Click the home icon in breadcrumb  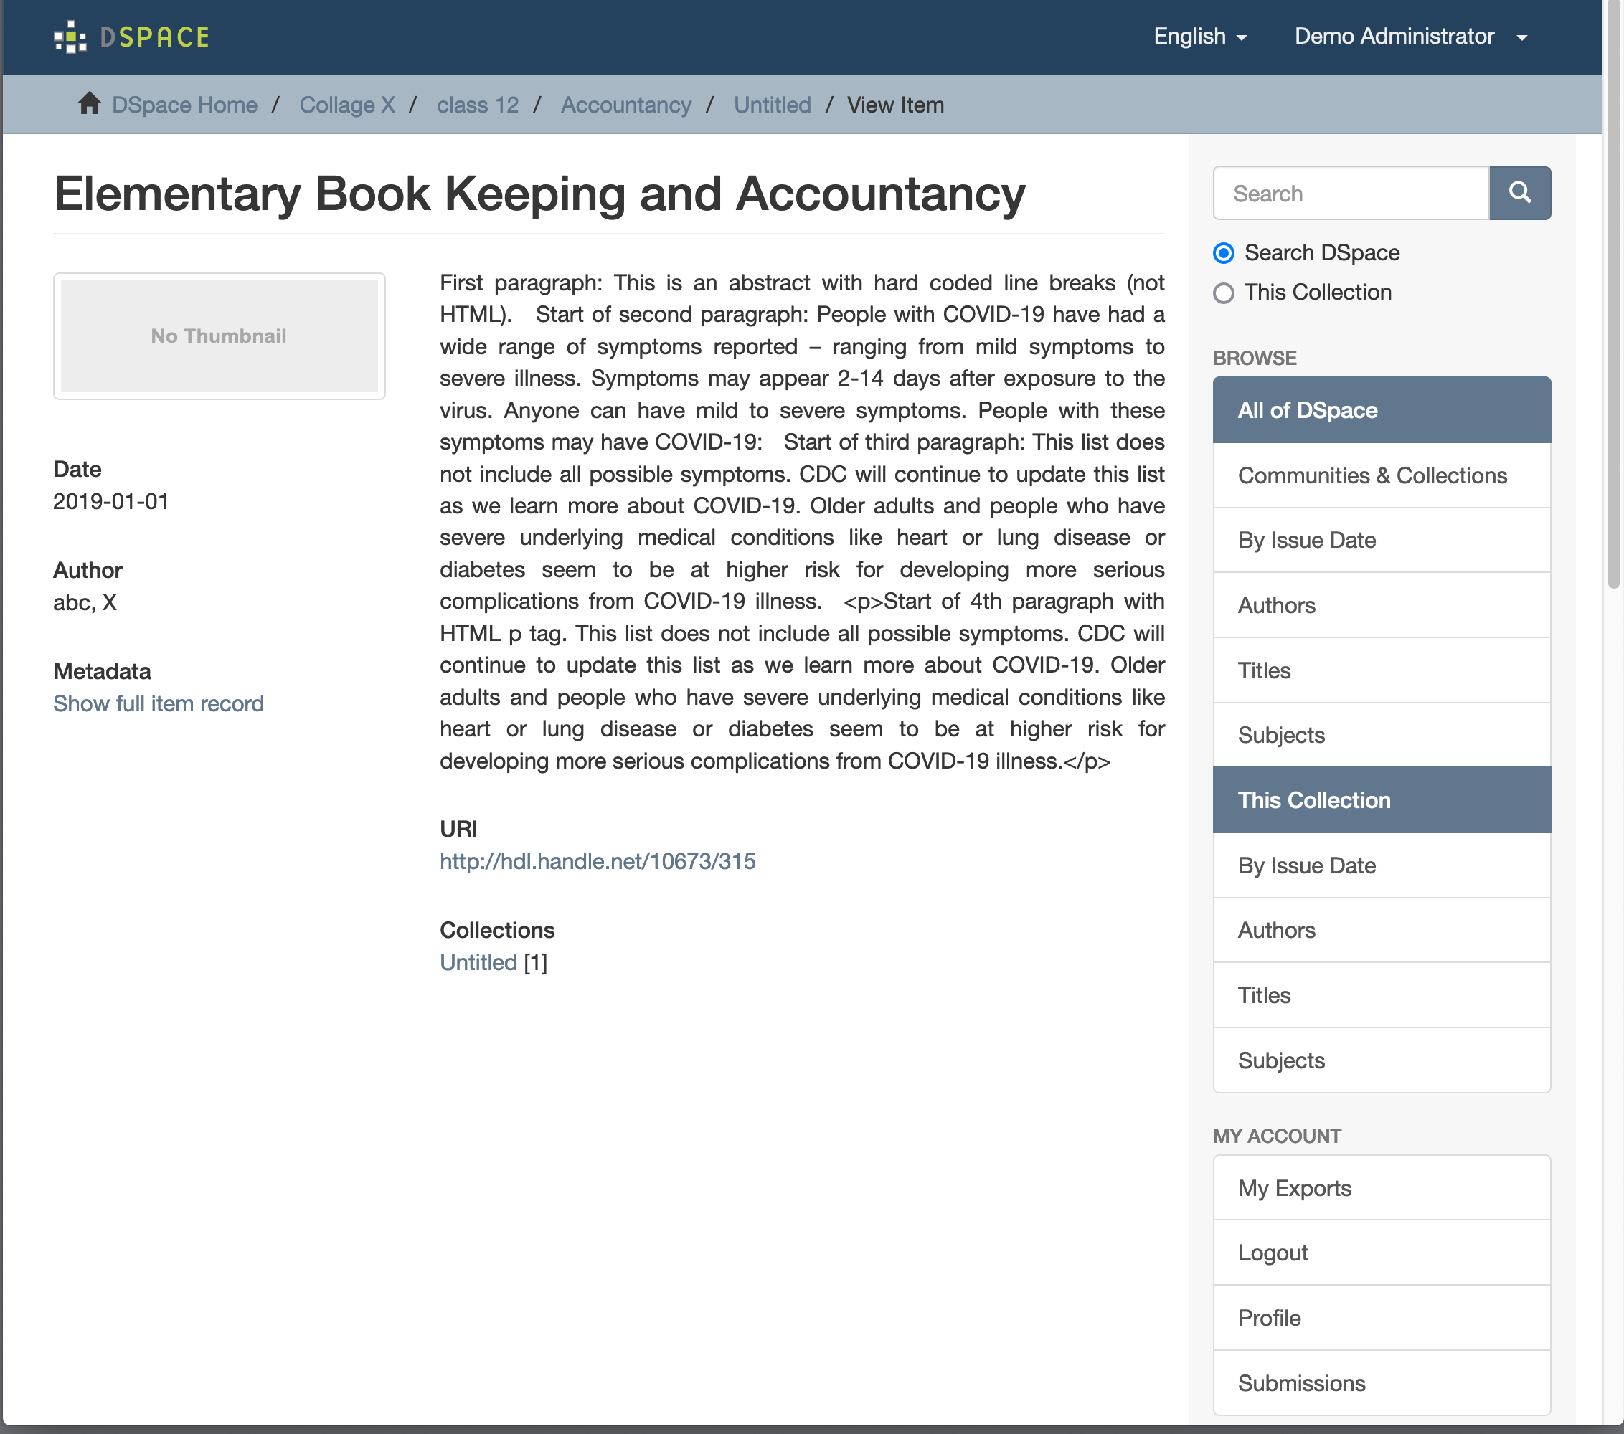(89, 103)
